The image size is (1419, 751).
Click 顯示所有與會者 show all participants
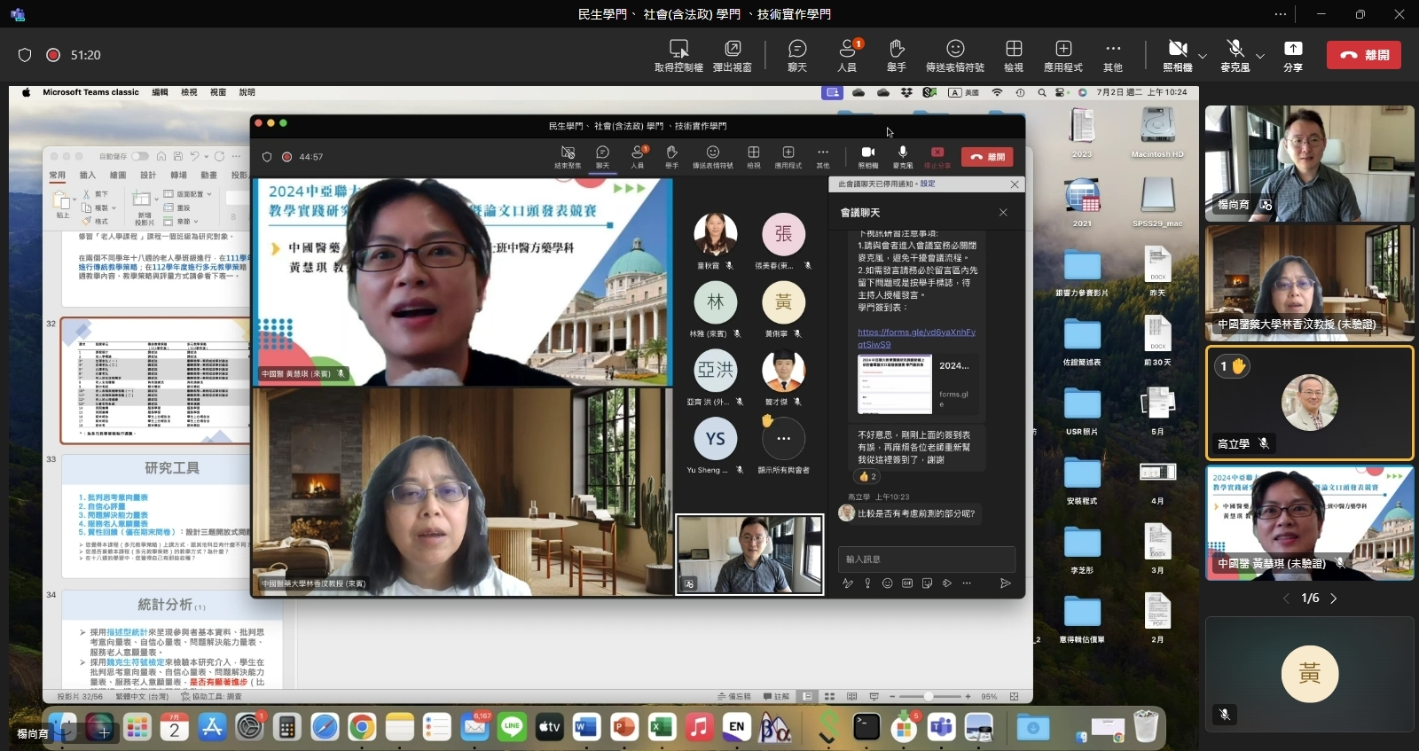coord(783,446)
